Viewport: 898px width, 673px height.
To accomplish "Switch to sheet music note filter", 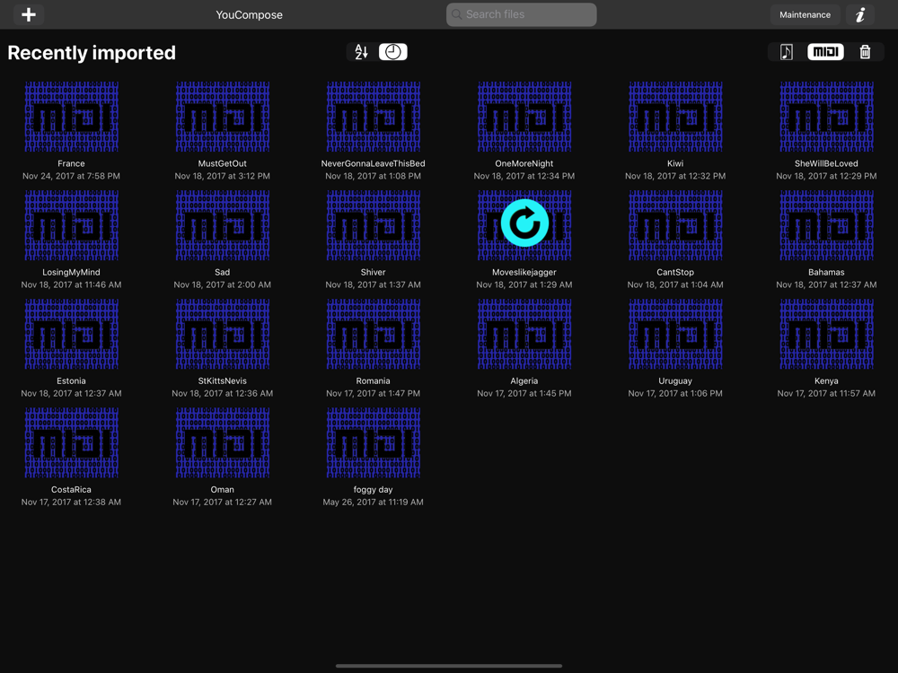I will [787, 52].
